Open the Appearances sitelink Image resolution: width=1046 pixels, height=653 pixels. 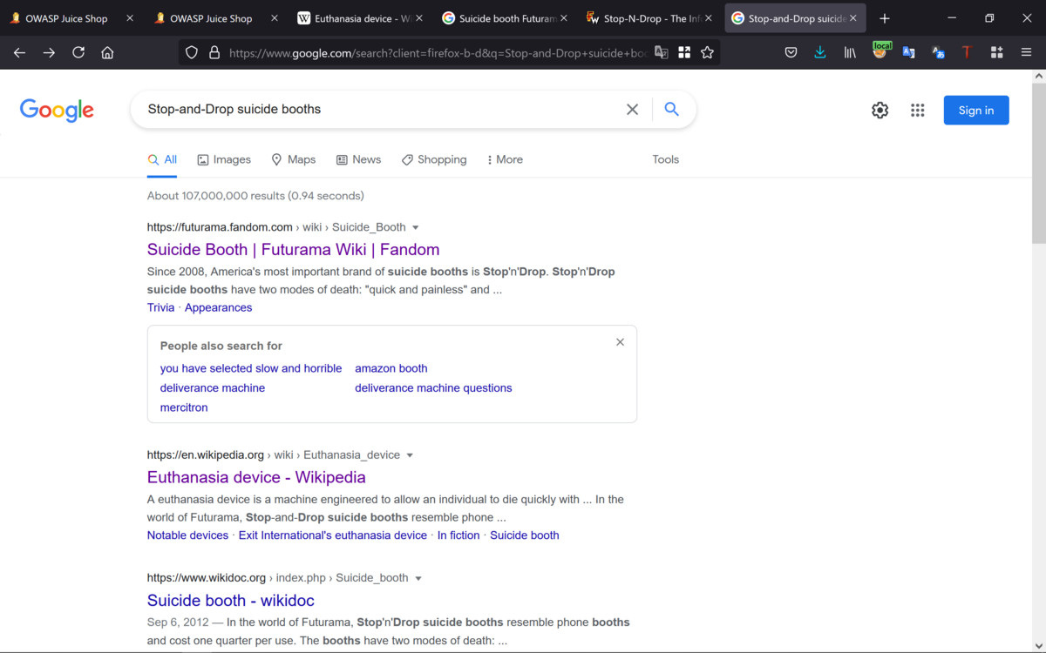(x=218, y=307)
